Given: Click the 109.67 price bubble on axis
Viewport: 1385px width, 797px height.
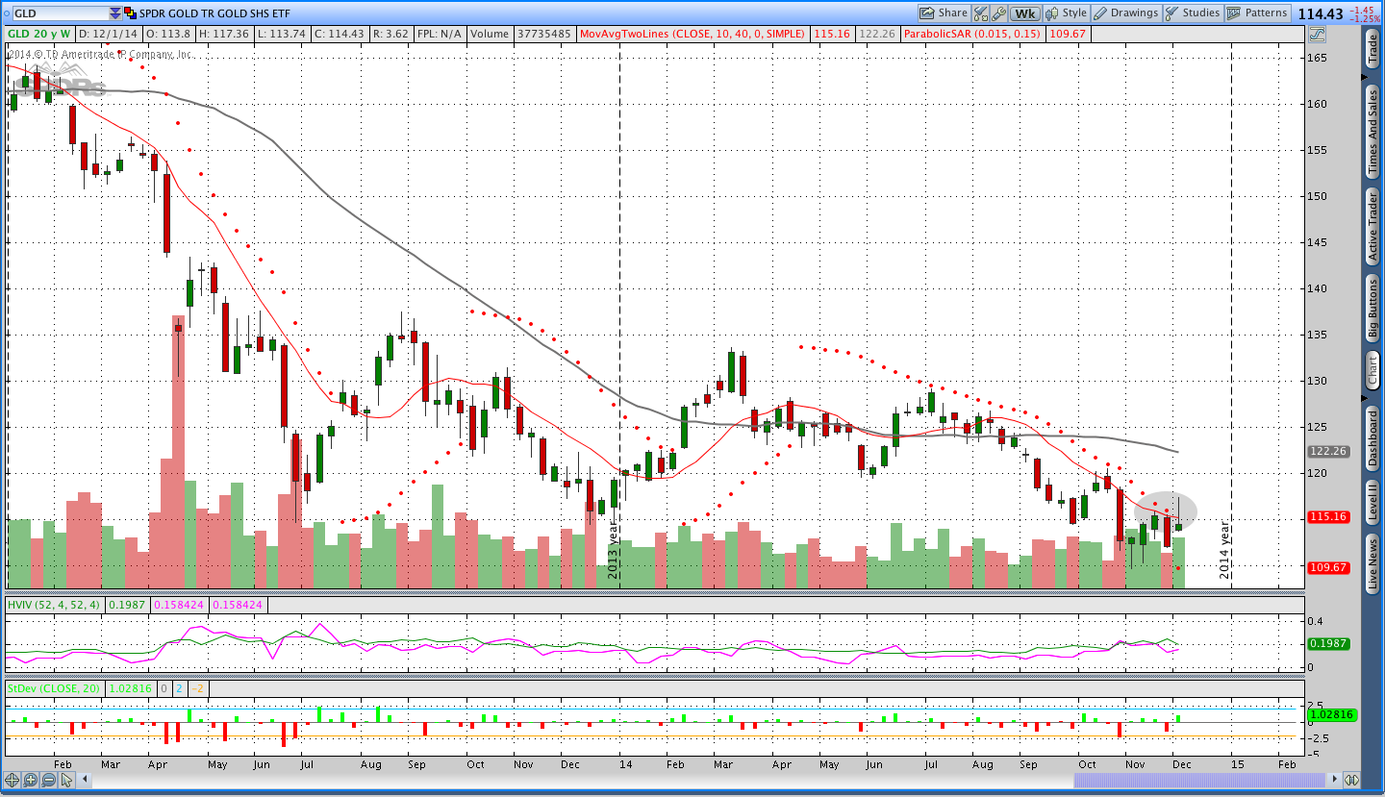Looking at the screenshot, I should (1328, 567).
